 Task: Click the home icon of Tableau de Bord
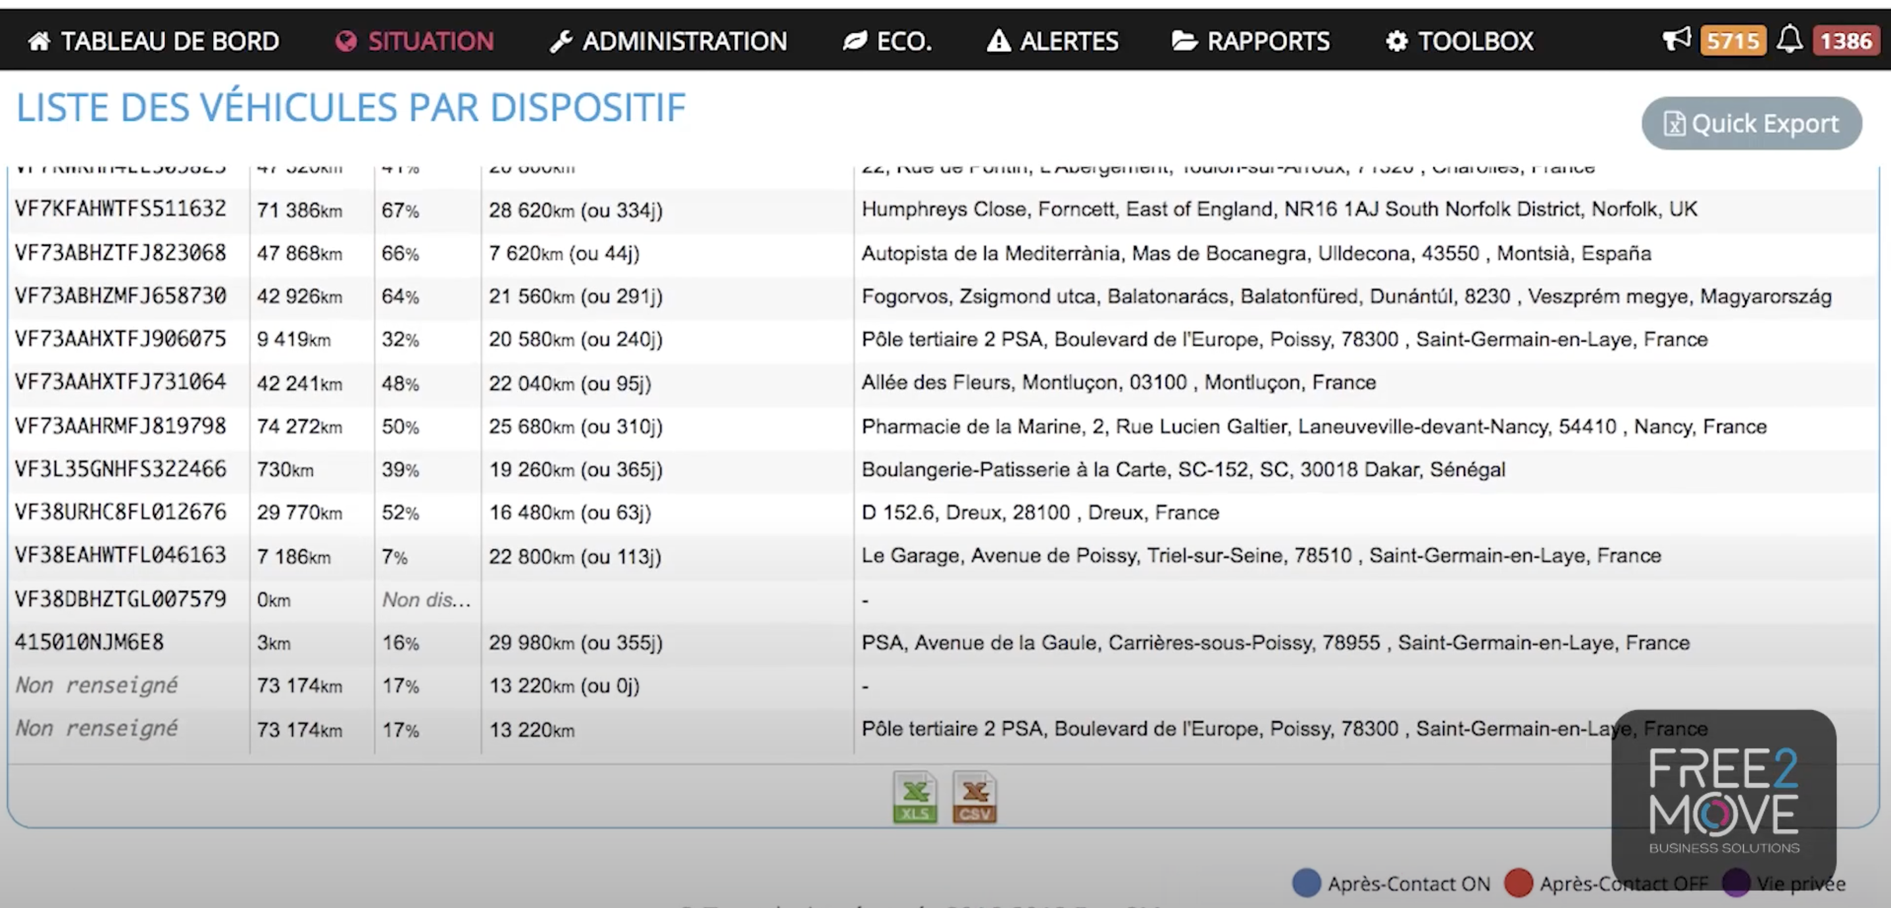39,41
